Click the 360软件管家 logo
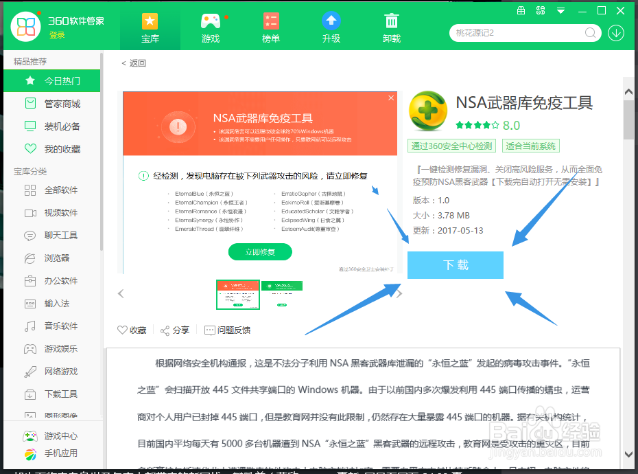Image resolution: width=638 pixels, height=474 pixels. pos(25,27)
